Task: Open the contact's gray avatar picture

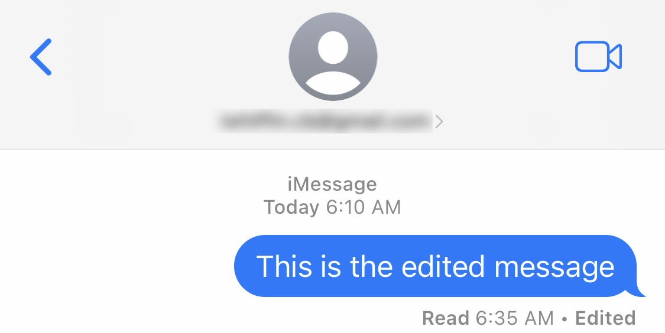Action: [333, 57]
